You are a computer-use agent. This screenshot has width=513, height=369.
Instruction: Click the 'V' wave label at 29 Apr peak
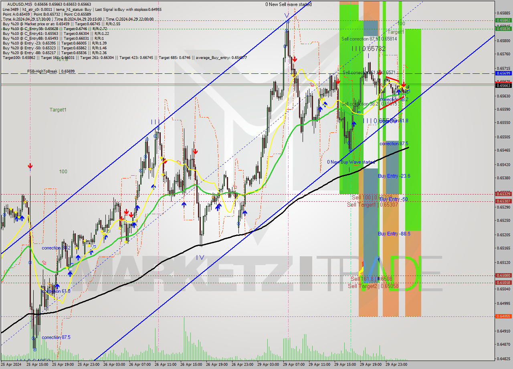click(287, 16)
